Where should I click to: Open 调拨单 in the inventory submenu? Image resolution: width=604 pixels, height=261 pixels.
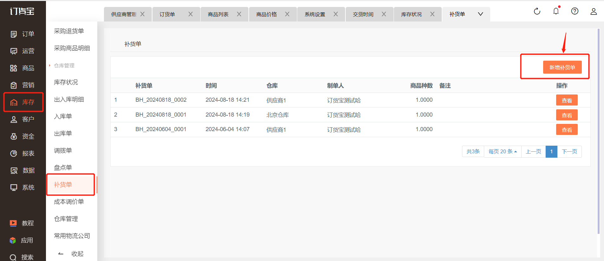tap(63, 151)
